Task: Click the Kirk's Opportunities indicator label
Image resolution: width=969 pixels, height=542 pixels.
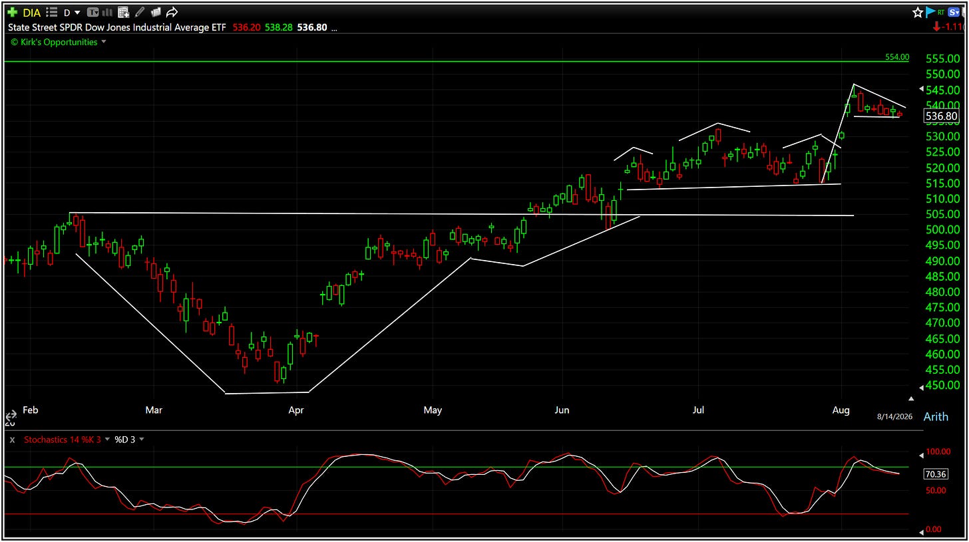Action: click(x=54, y=42)
